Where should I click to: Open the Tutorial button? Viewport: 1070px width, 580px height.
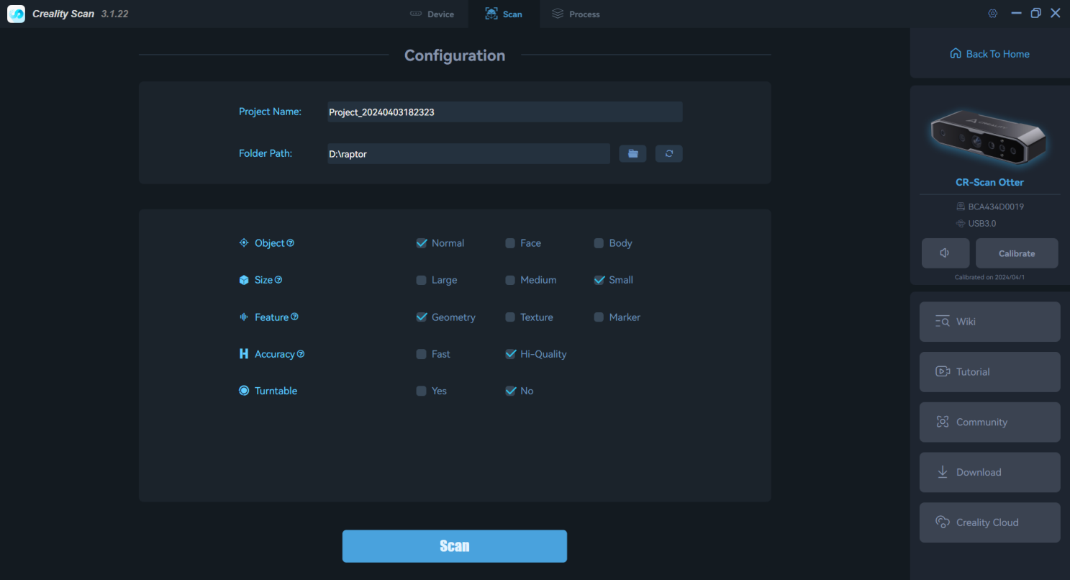(989, 372)
